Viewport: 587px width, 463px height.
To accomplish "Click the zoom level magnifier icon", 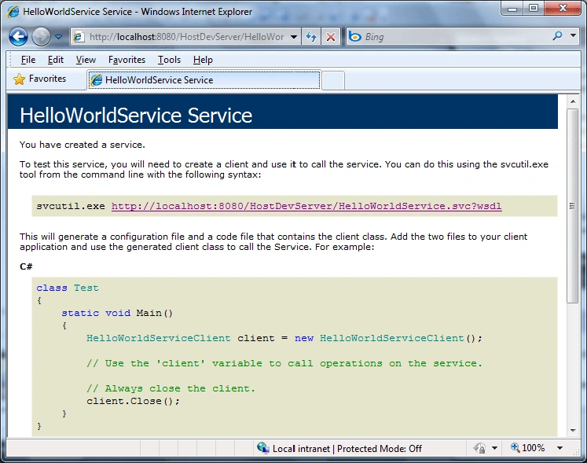I will click(x=515, y=447).
